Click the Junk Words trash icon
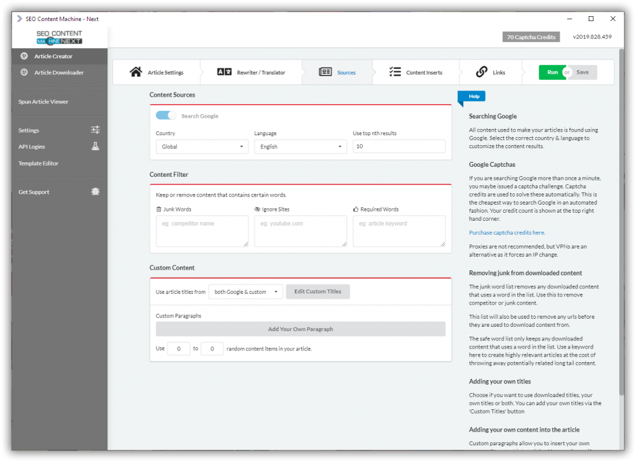This screenshot has height=462, width=636. (x=158, y=210)
